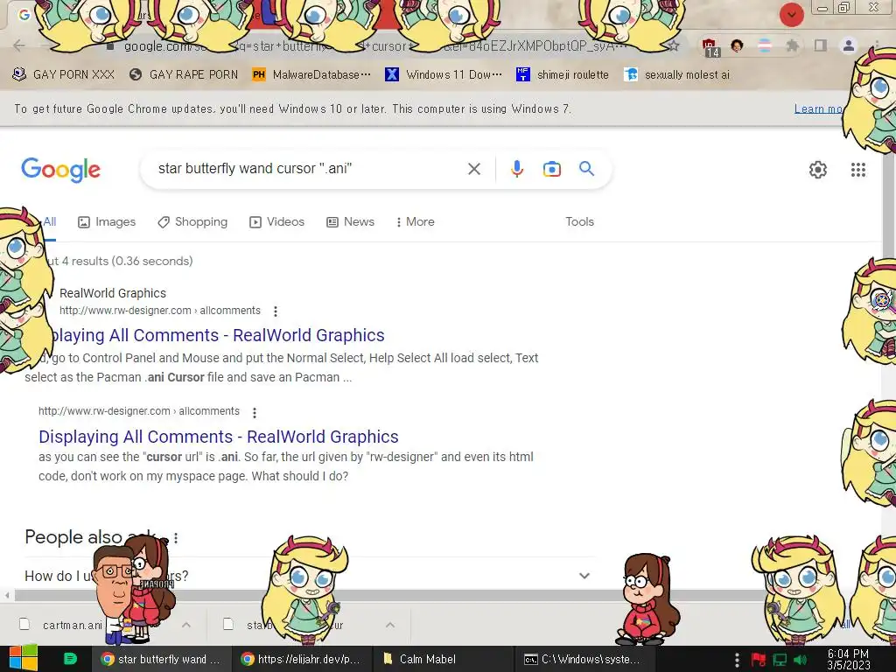
Task: Click the browser back arrow
Action: click(x=19, y=45)
